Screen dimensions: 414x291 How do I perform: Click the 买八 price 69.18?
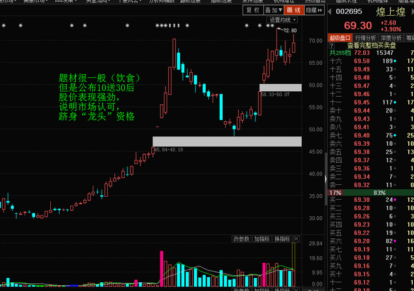362,258
